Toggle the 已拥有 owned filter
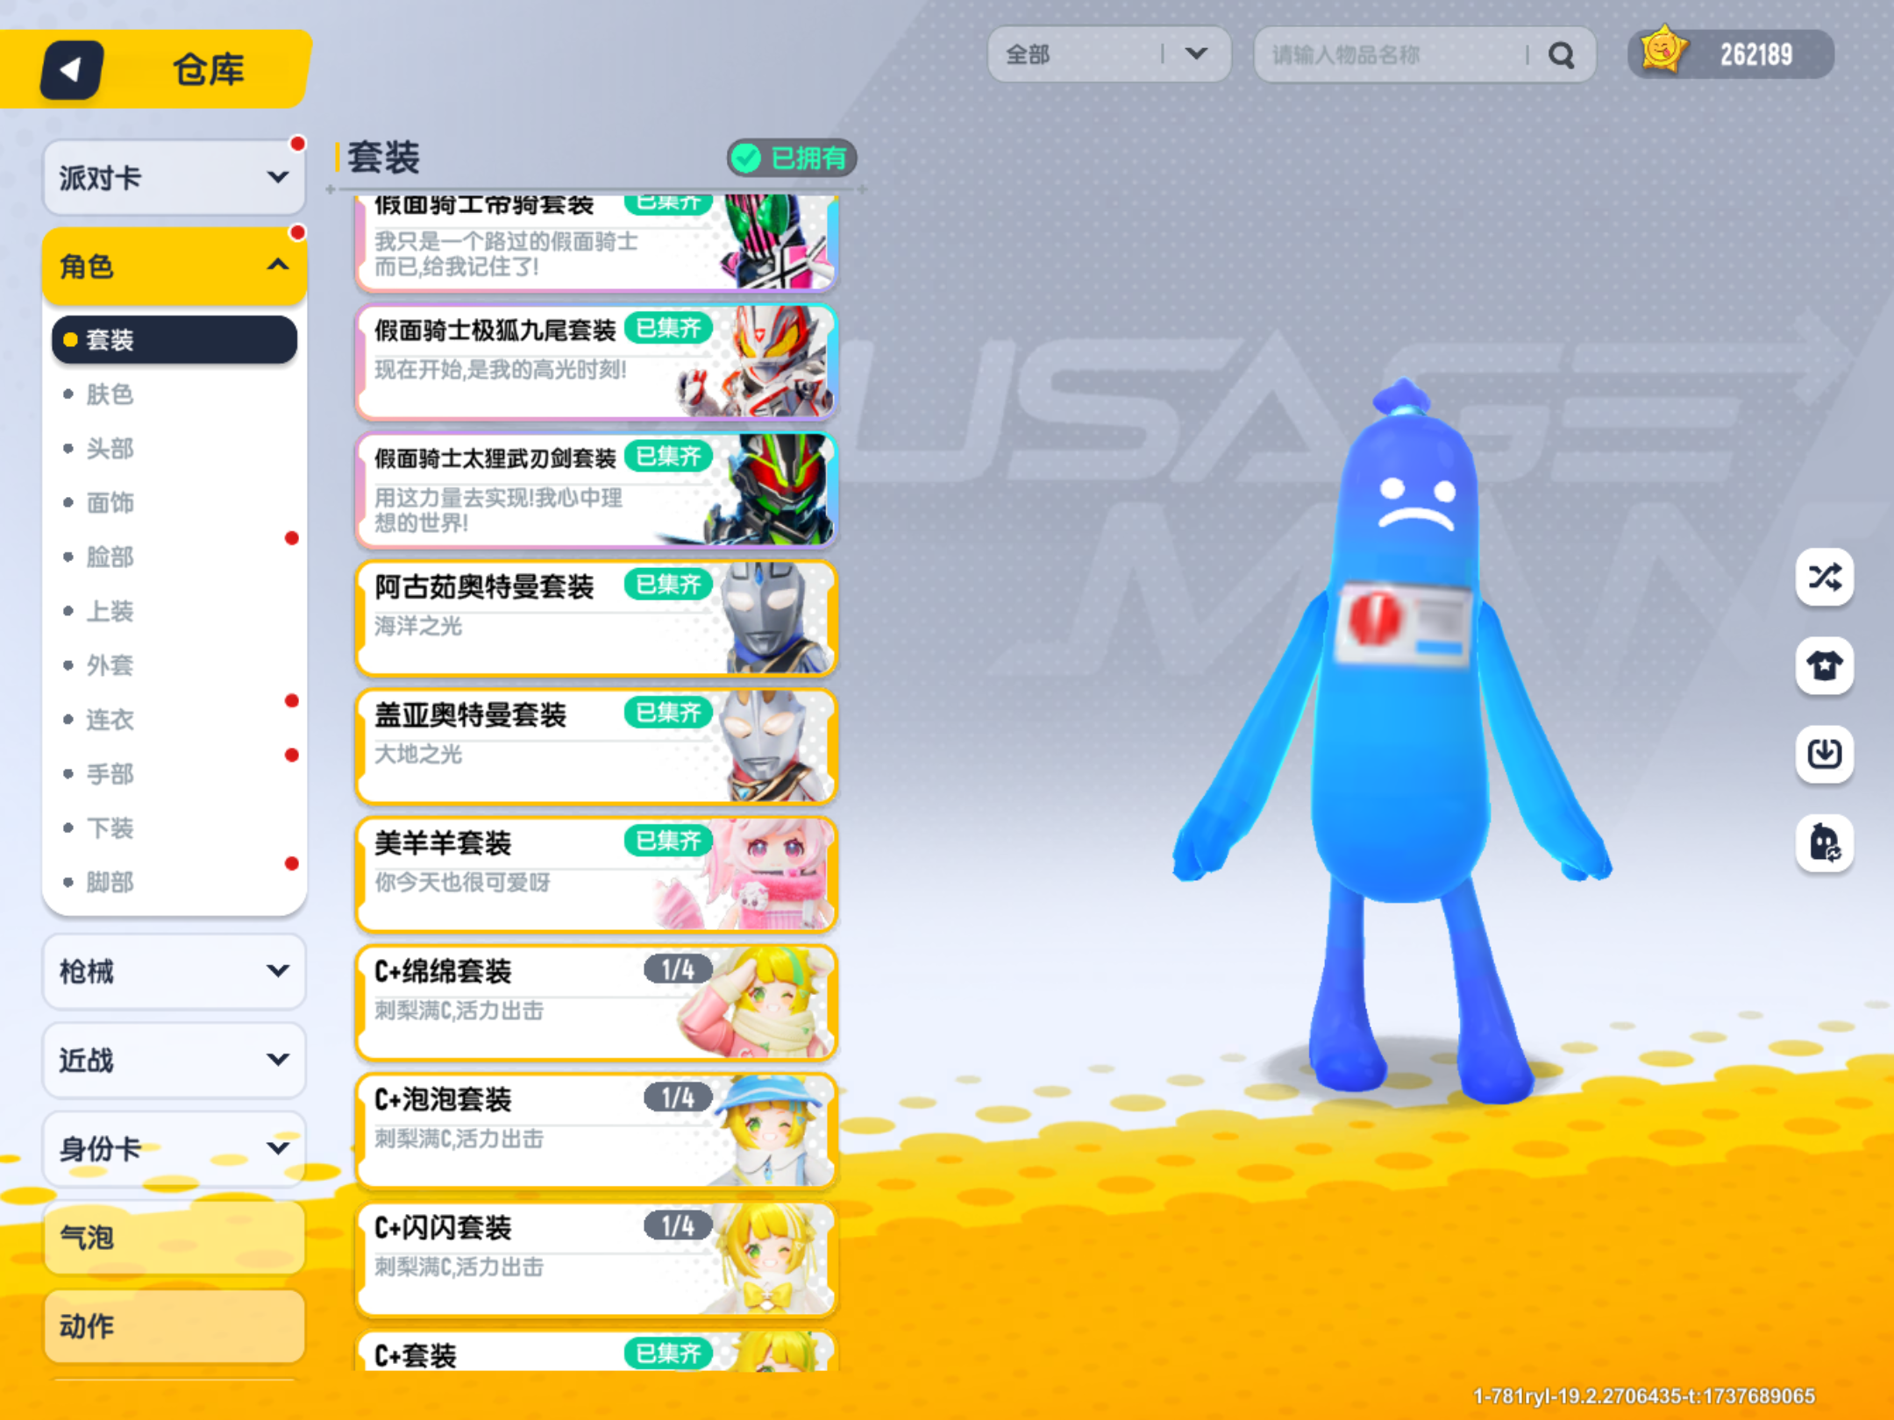The width and height of the screenshot is (1894, 1420). click(791, 159)
